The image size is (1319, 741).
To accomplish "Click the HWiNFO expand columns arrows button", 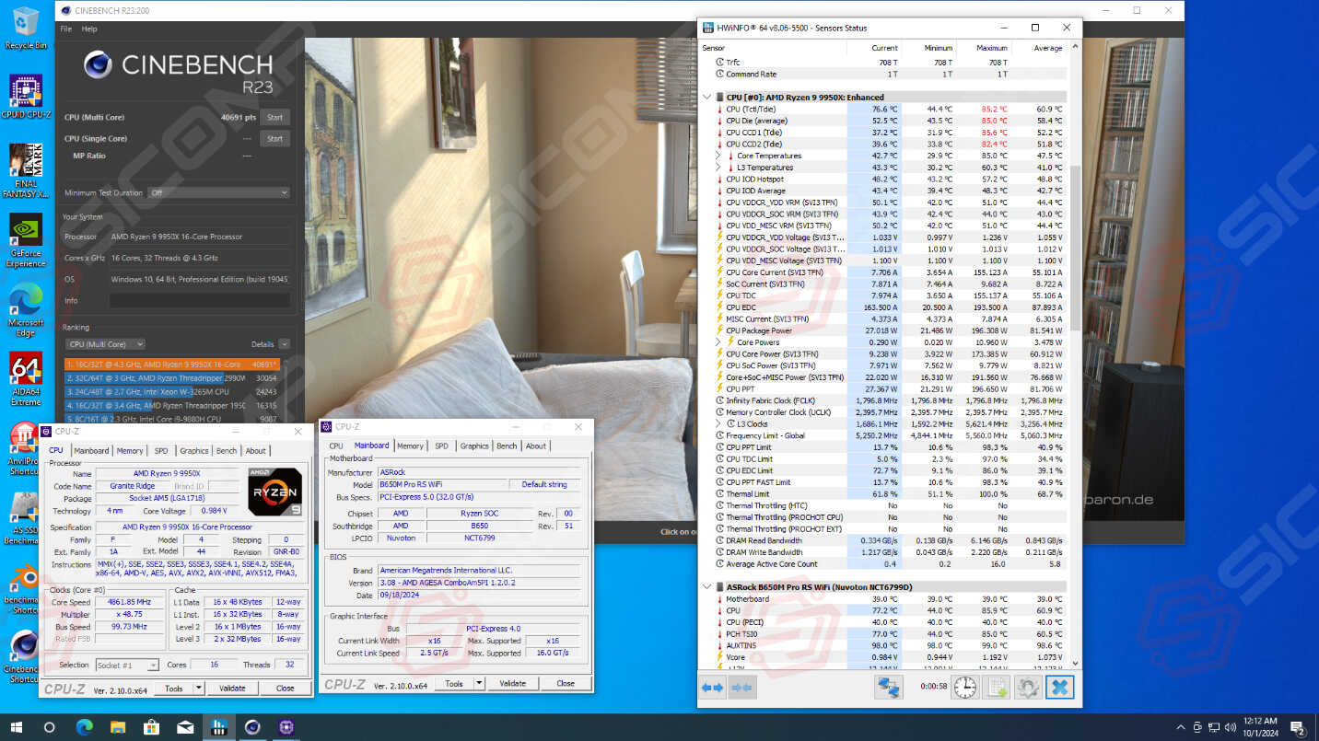I will click(712, 687).
